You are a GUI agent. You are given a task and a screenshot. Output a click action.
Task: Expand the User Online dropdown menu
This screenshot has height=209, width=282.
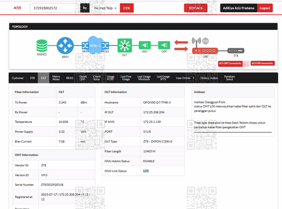[185, 78]
